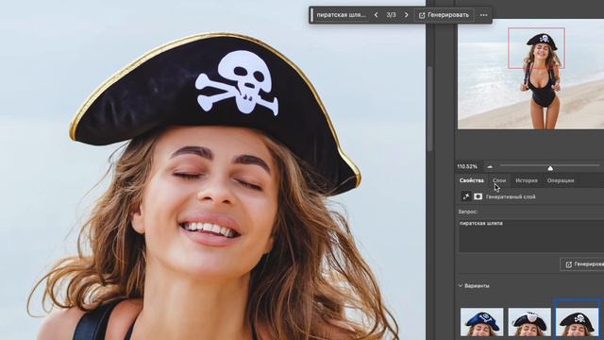Click the zoom percentage field 110.52%
The height and width of the screenshot is (340, 604).
point(467,166)
